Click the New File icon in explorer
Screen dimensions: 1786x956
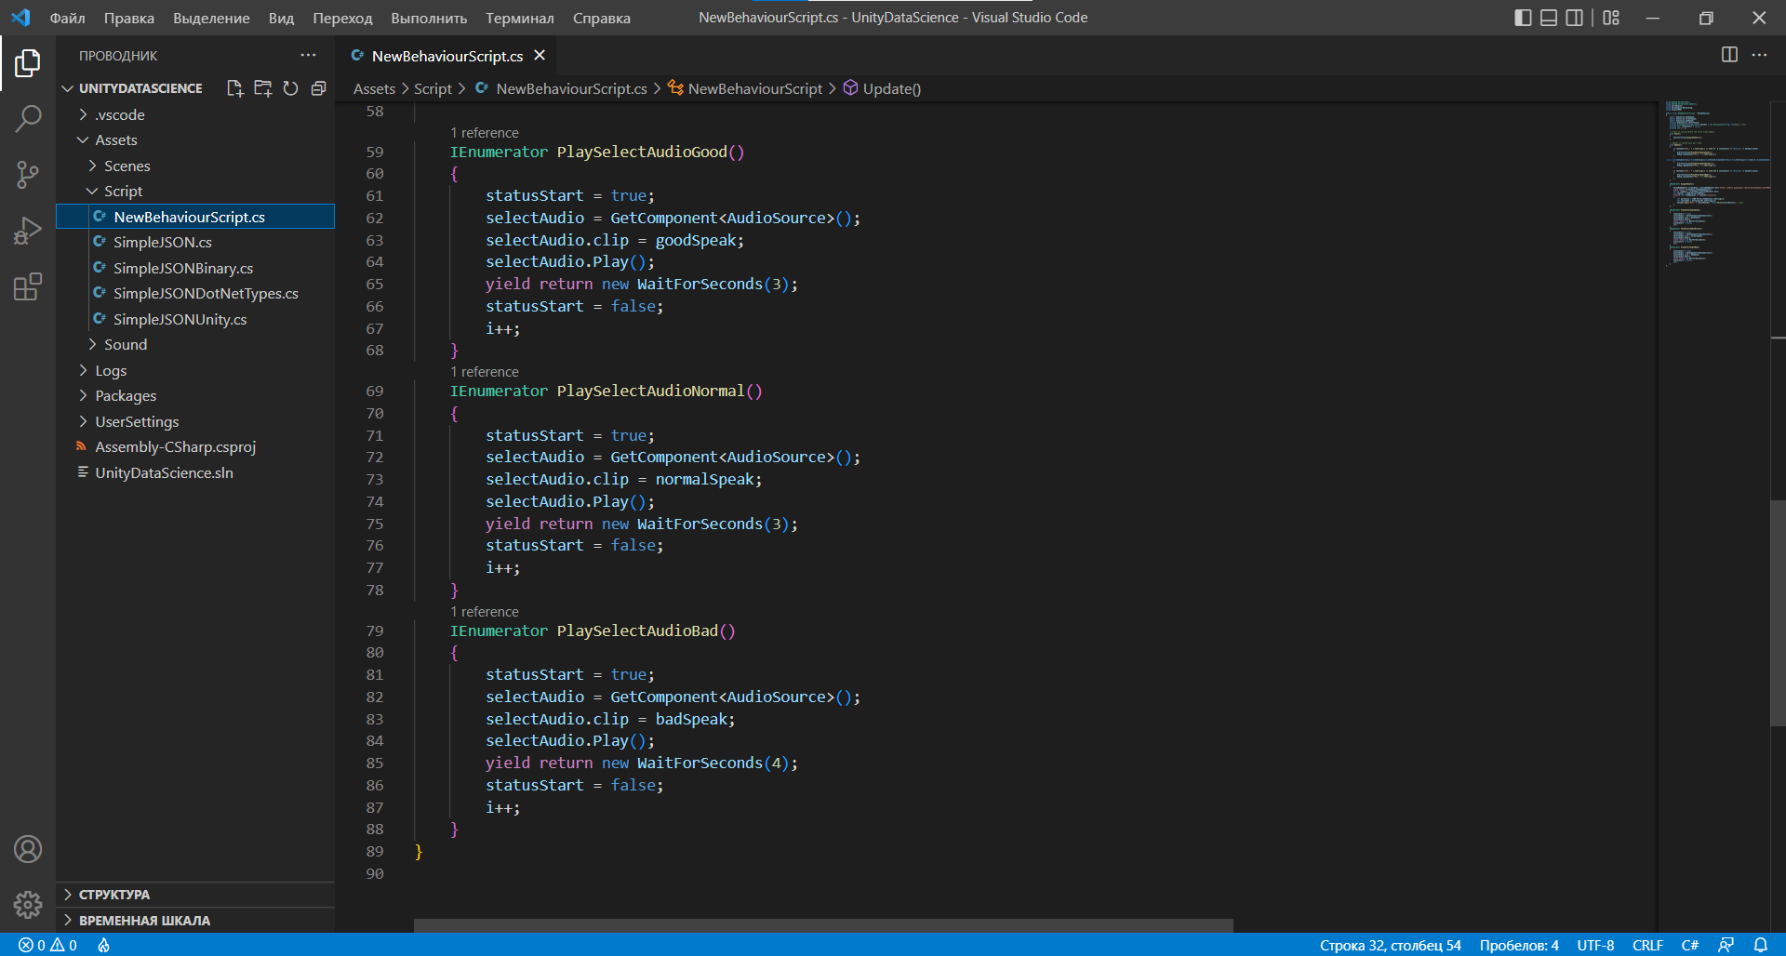point(234,88)
